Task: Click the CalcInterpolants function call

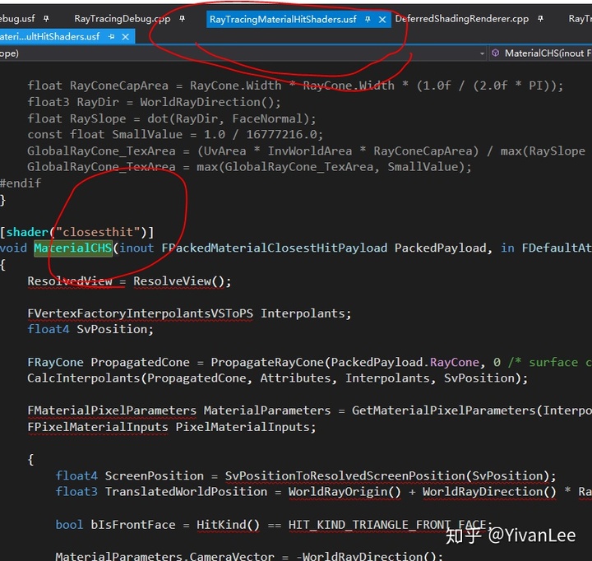Action: click(x=83, y=378)
